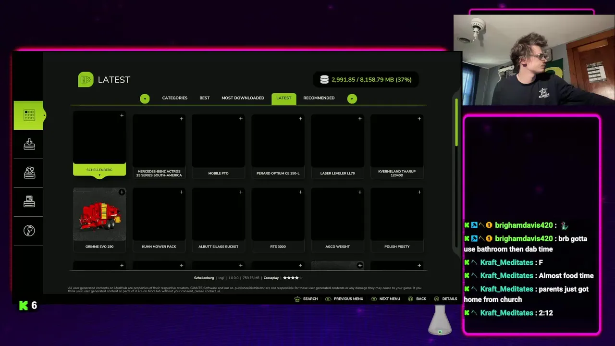Click the Search button
The image size is (615, 346).
(x=306, y=299)
